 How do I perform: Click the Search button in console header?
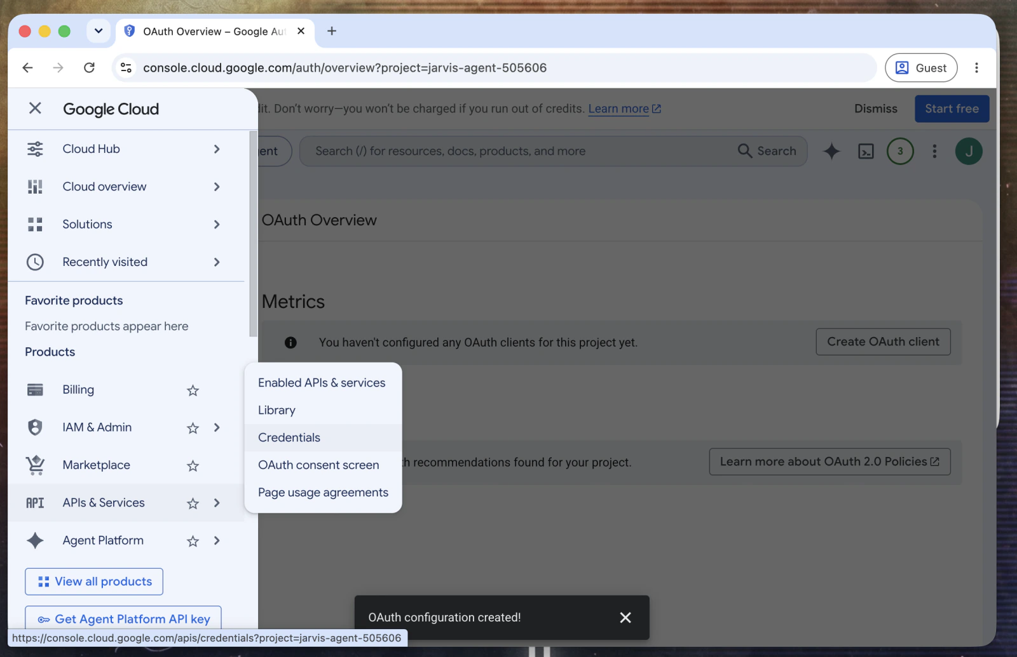(x=767, y=151)
